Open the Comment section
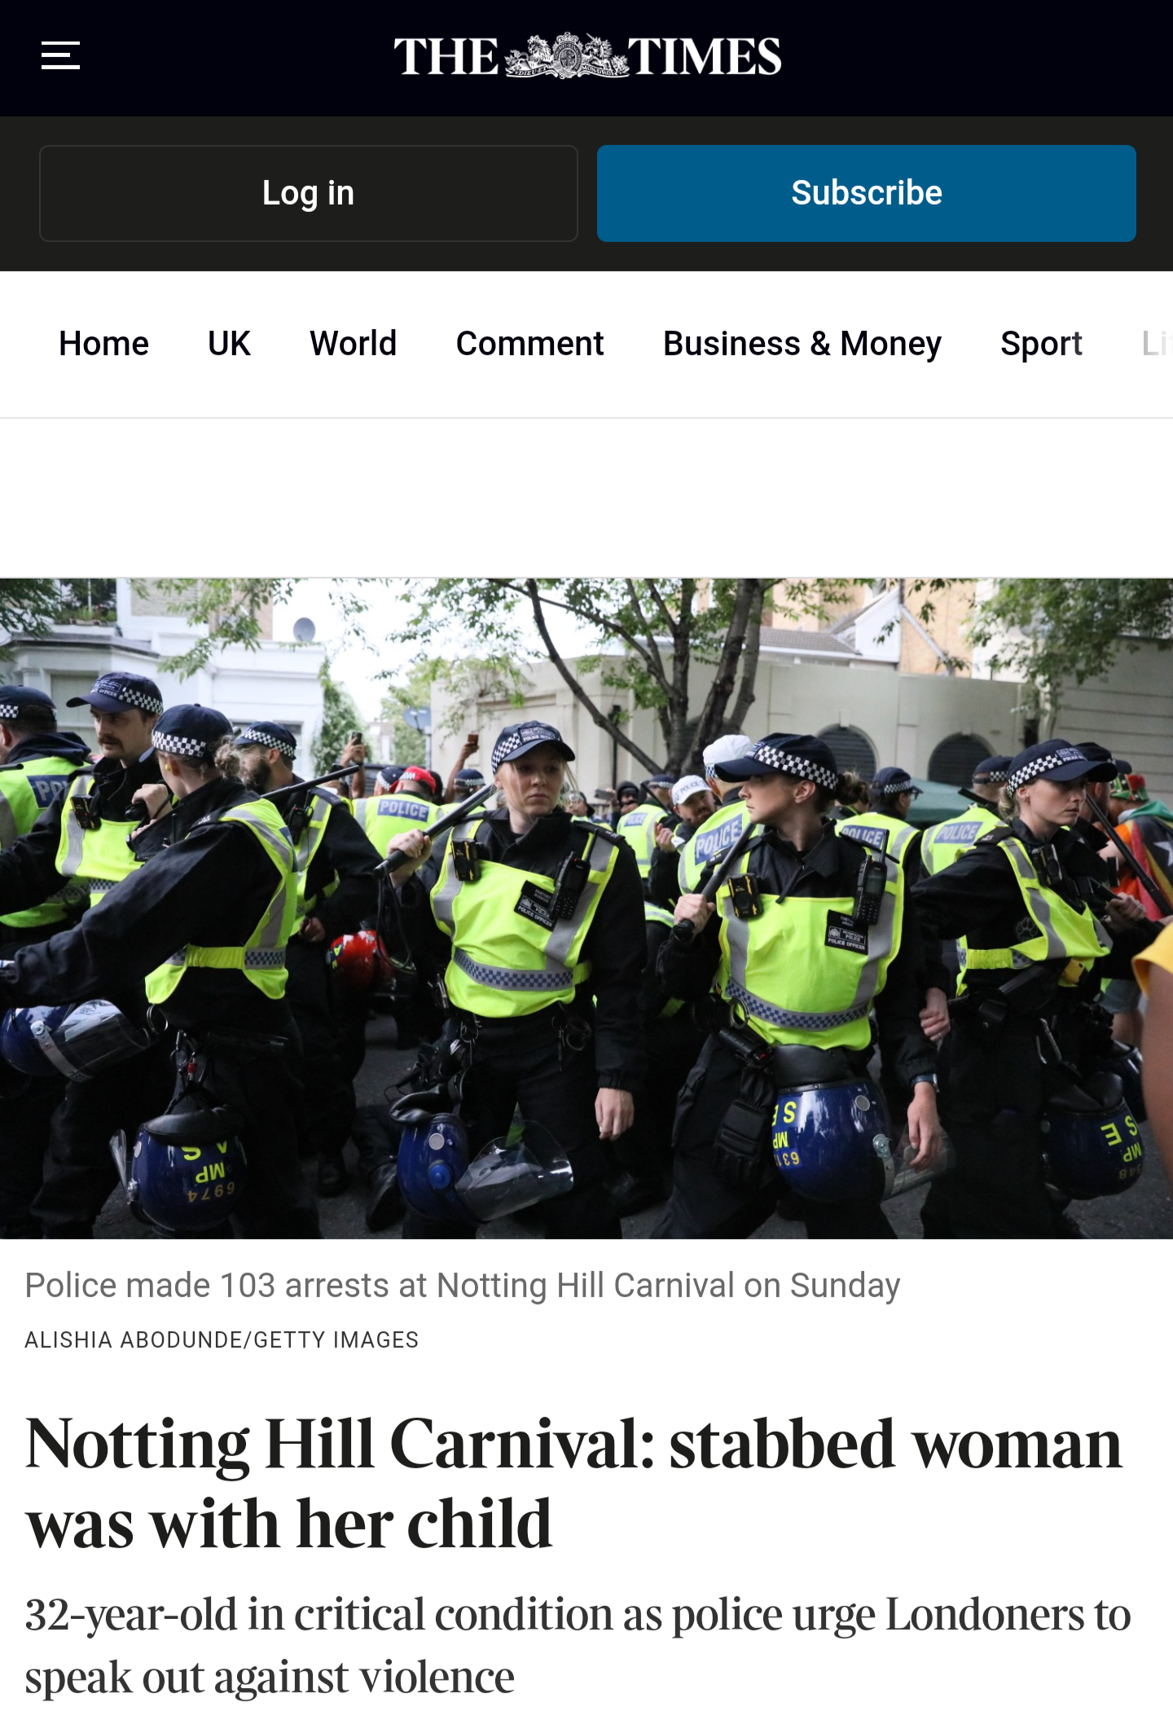The height and width of the screenshot is (1729, 1173). tap(529, 343)
